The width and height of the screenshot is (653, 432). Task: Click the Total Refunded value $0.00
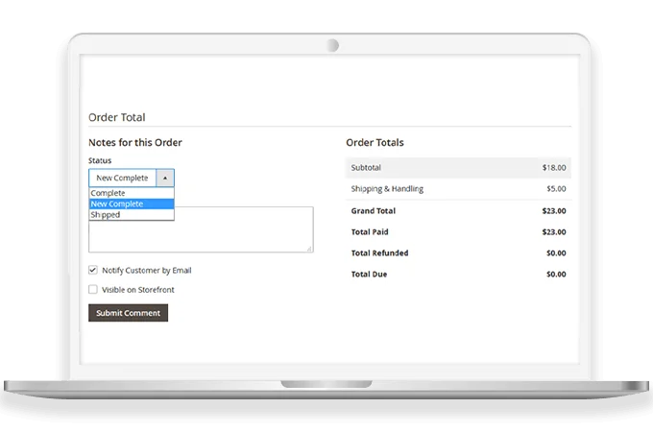coord(556,253)
